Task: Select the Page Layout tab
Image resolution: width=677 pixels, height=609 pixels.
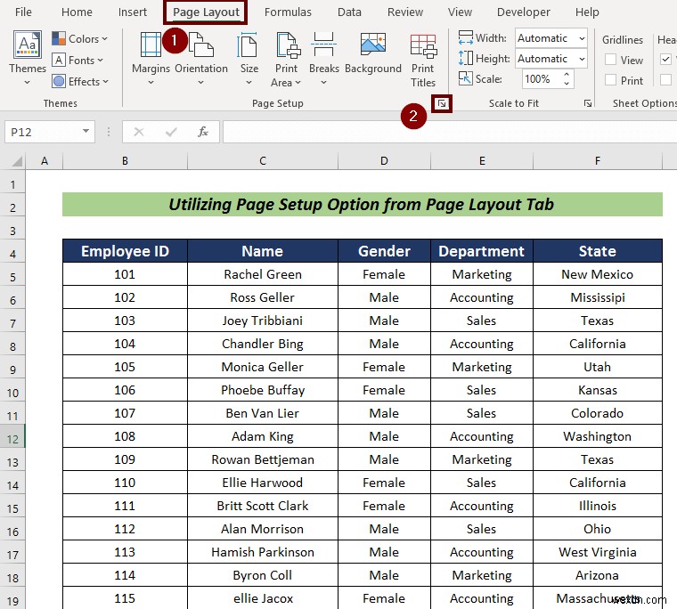Action: [x=206, y=12]
